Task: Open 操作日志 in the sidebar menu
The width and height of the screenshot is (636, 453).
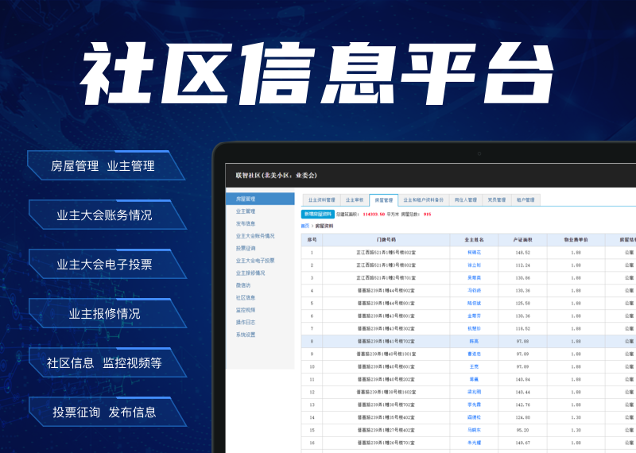Action: [246, 322]
